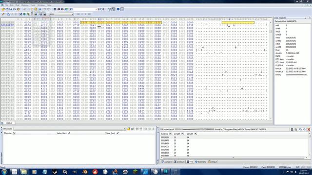The height and width of the screenshot is (175, 312).
Task: Click the hex editor vertical scrollbar
Action: [271, 70]
